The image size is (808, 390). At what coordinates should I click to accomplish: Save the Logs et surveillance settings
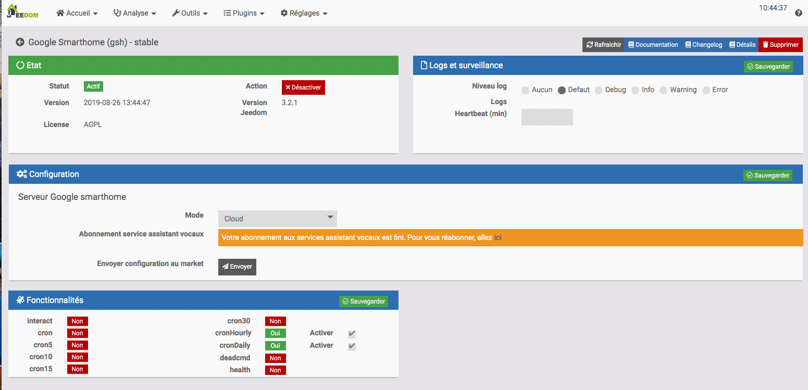point(768,67)
